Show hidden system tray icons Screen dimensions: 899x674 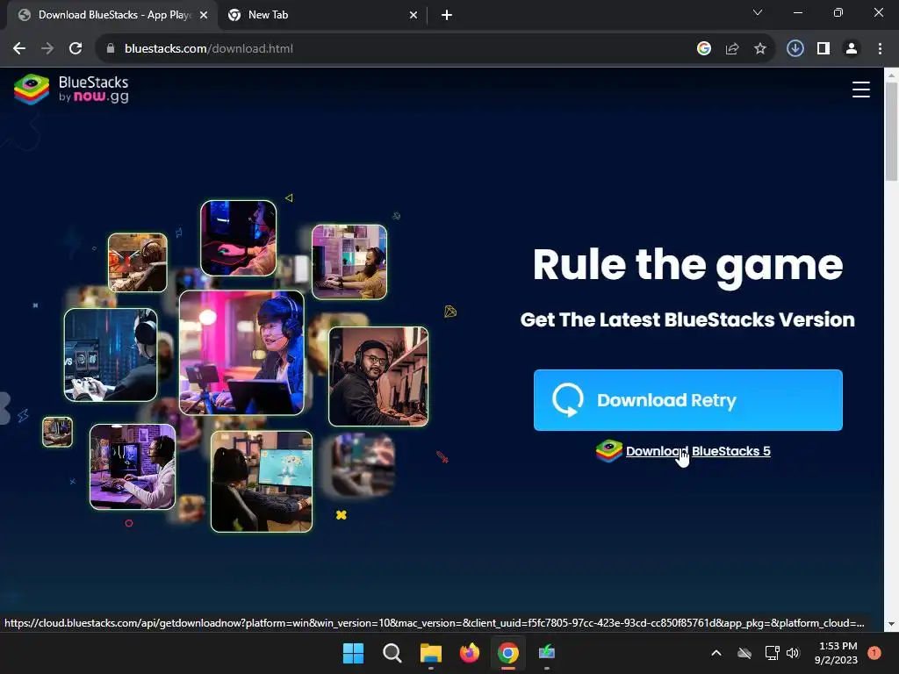coord(716,653)
